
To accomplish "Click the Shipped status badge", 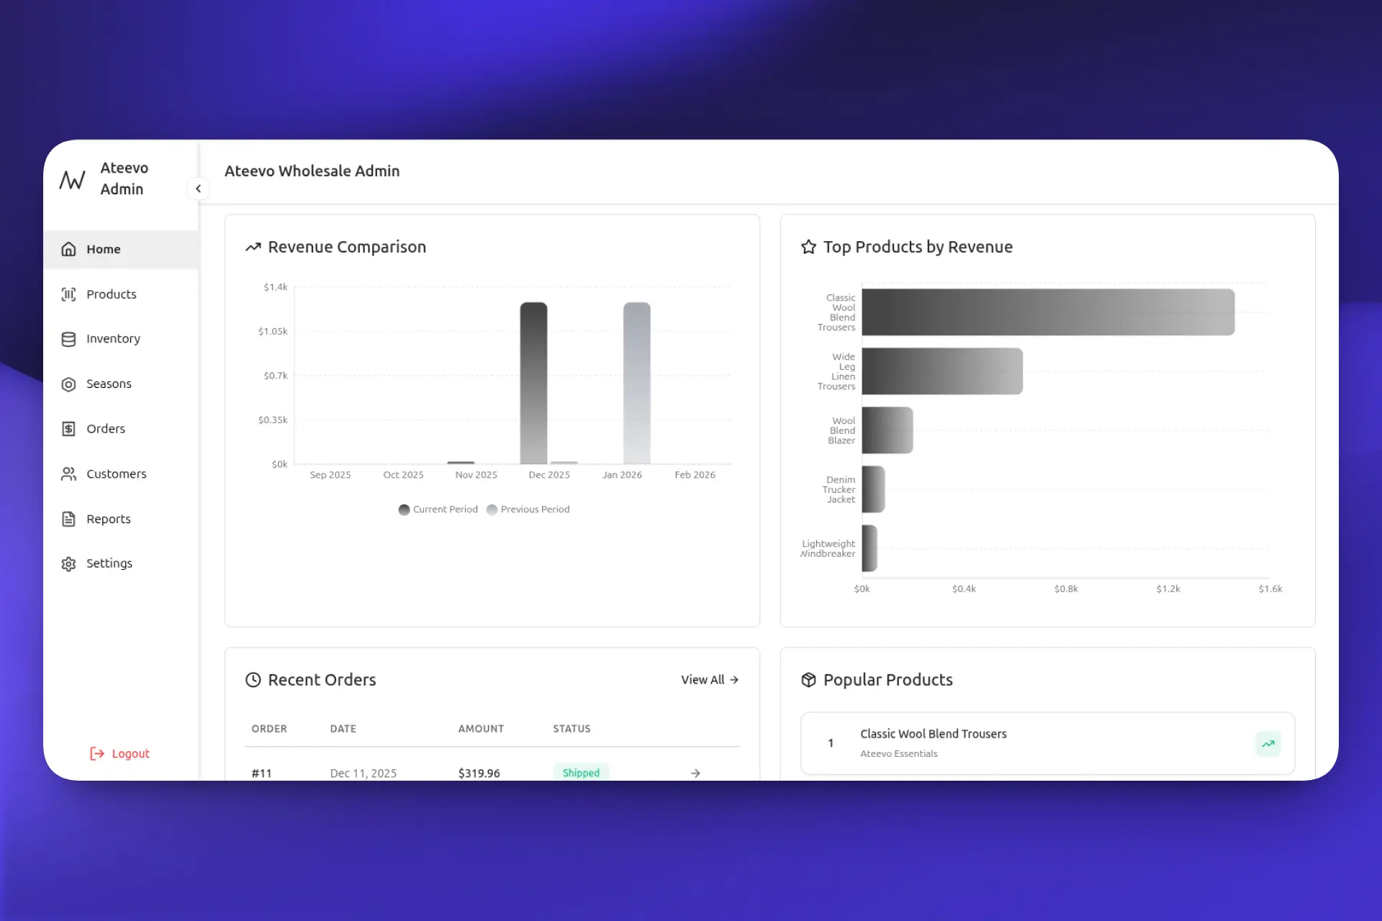I will [581, 773].
